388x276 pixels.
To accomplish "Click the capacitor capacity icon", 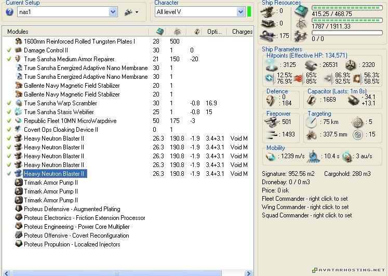I will 313,100.
